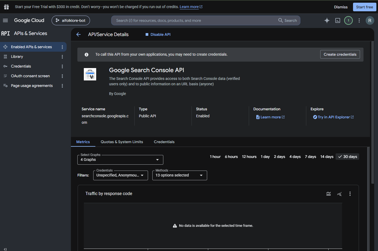The height and width of the screenshot is (251, 378).
Task: Click the API logo beside APIs & Services
Action: (x=5, y=33)
